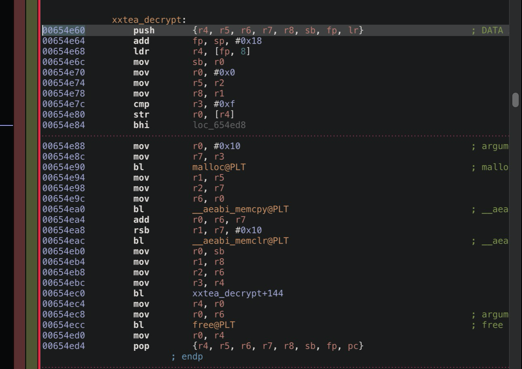
Task: Select address 00654ebc
Action: coord(64,283)
